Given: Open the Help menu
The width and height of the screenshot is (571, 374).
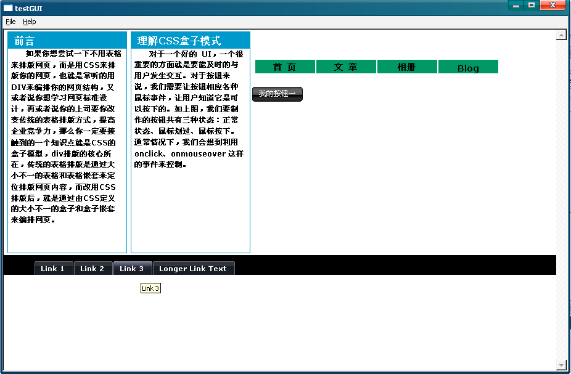Looking at the screenshot, I should click(29, 22).
